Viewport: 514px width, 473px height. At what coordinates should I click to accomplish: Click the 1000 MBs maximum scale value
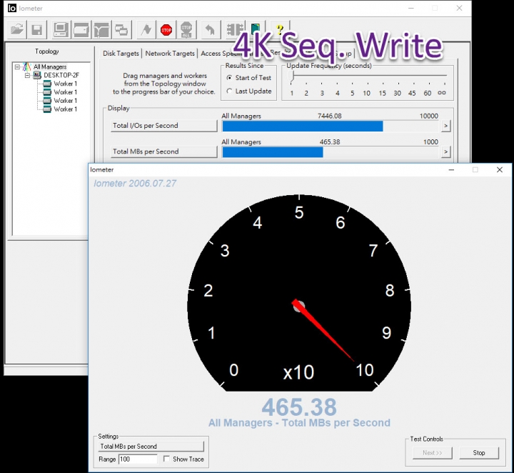point(430,141)
